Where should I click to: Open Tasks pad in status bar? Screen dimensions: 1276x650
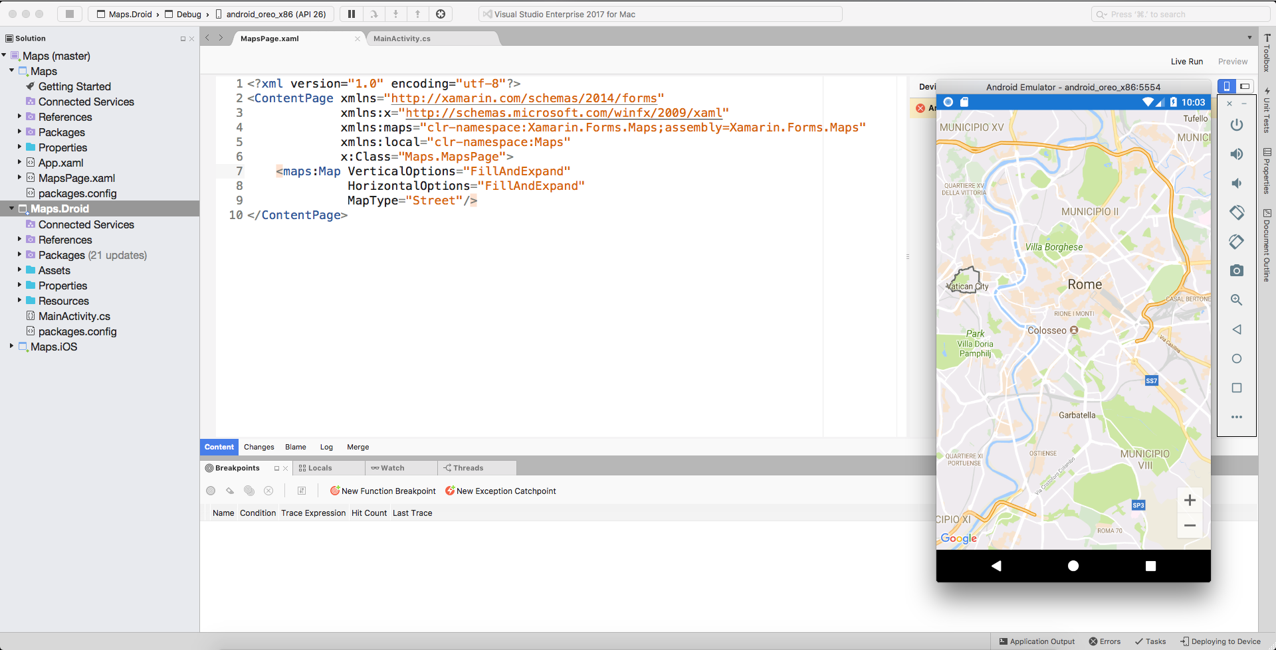point(1150,641)
